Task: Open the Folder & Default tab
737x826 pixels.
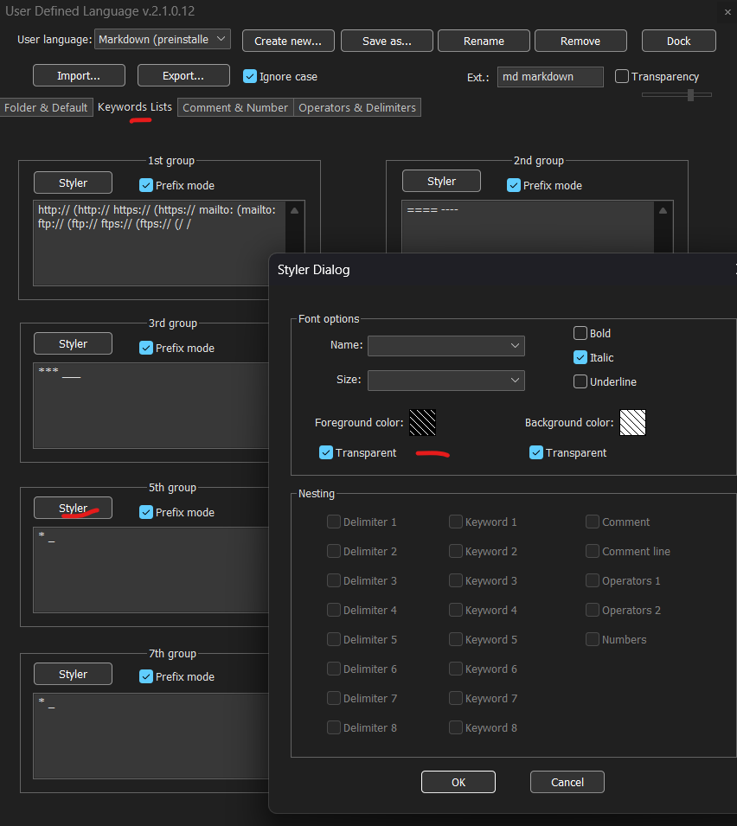Action: (x=46, y=107)
